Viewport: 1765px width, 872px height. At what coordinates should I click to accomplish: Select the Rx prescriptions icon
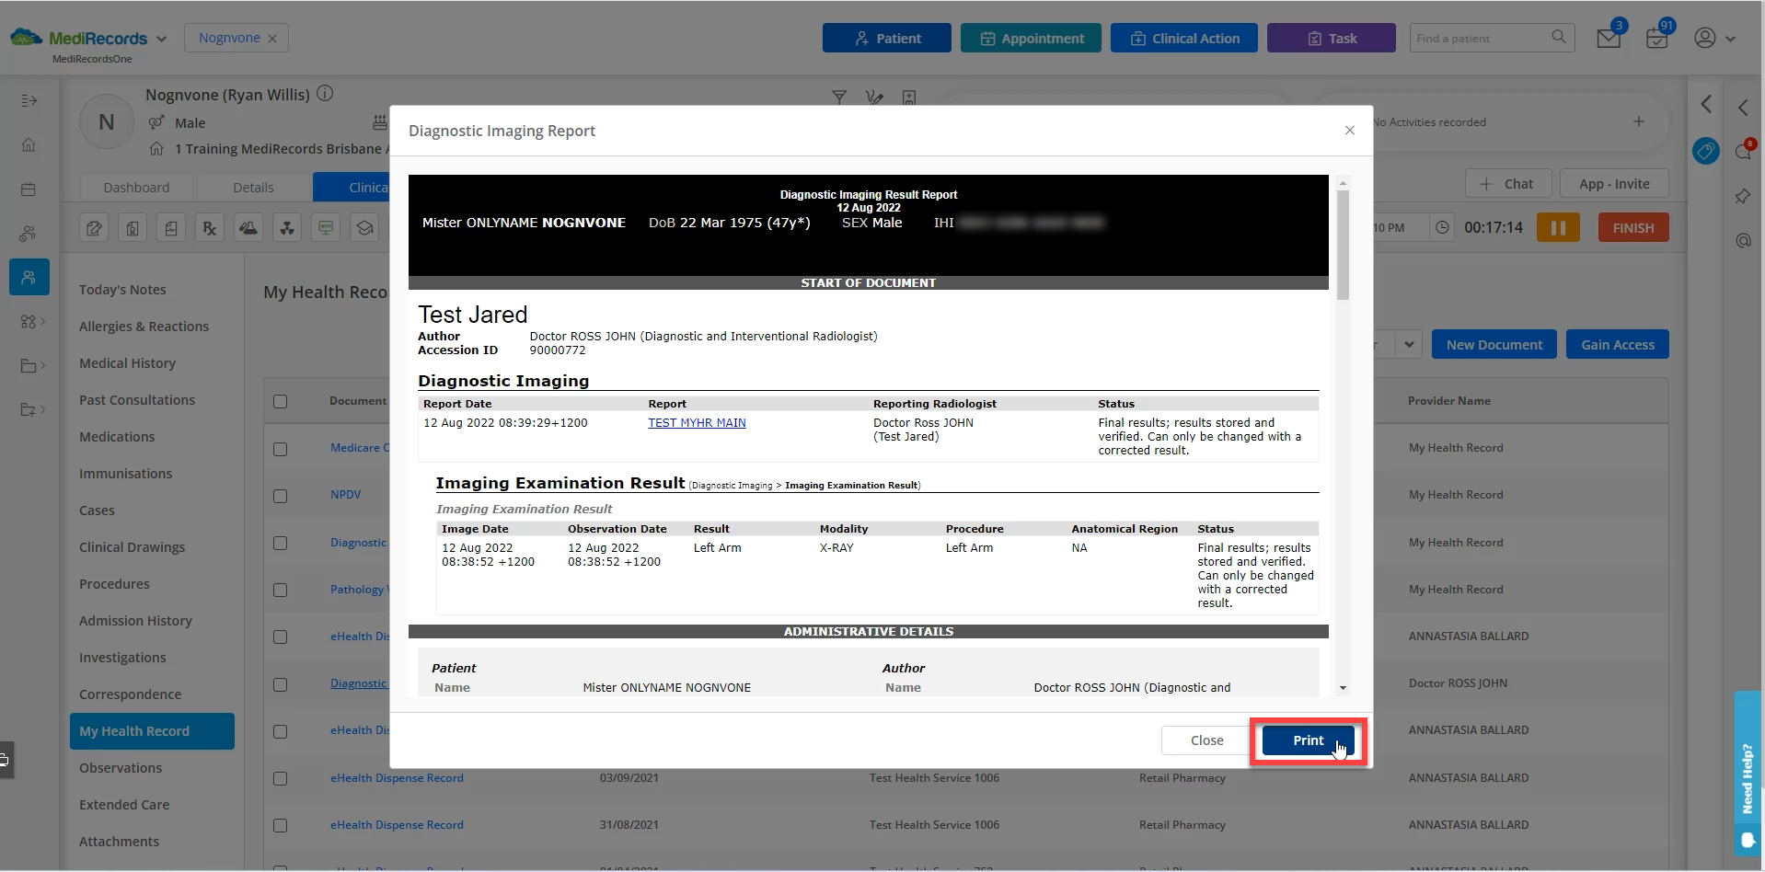point(209,227)
